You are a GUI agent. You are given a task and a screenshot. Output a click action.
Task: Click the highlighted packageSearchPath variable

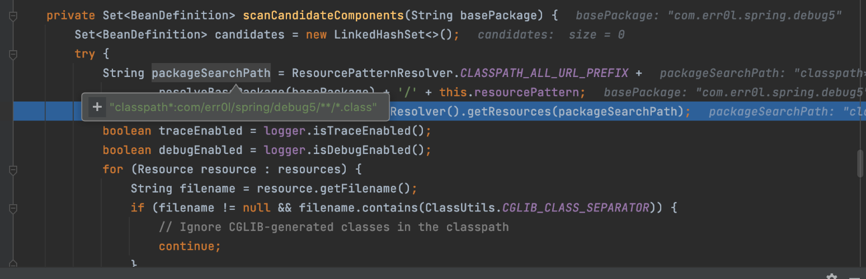[x=211, y=73]
